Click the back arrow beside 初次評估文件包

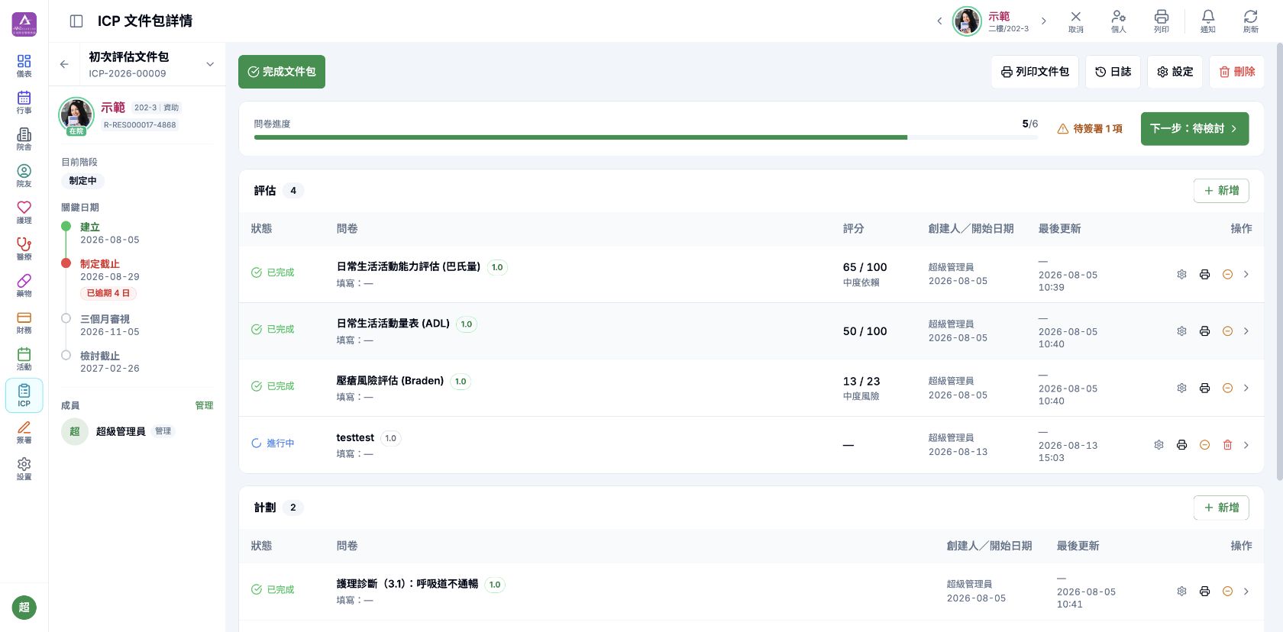click(x=64, y=64)
